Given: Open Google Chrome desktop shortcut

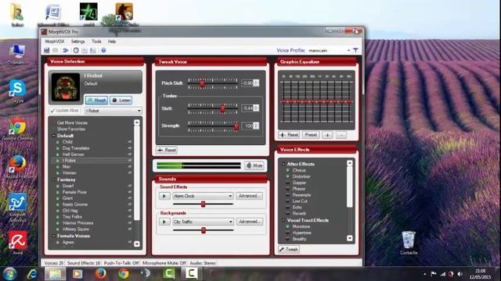Looking at the screenshot, I should tap(17, 130).
